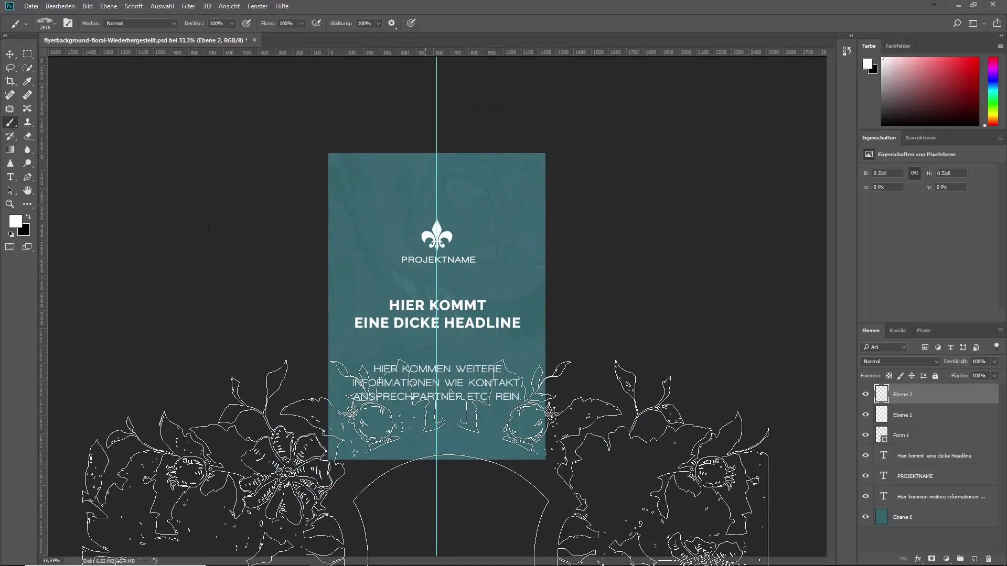This screenshot has width=1007, height=566.
Task: Hide layer Ebene 2
Action: (866, 394)
